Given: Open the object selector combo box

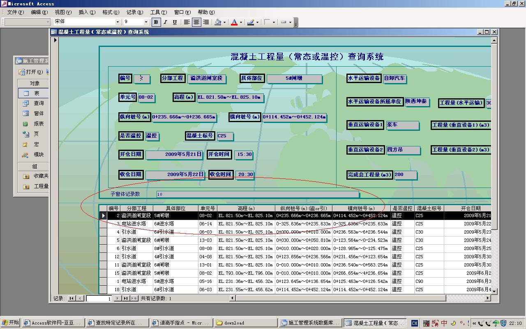Looking at the screenshot, I should (27, 22).
